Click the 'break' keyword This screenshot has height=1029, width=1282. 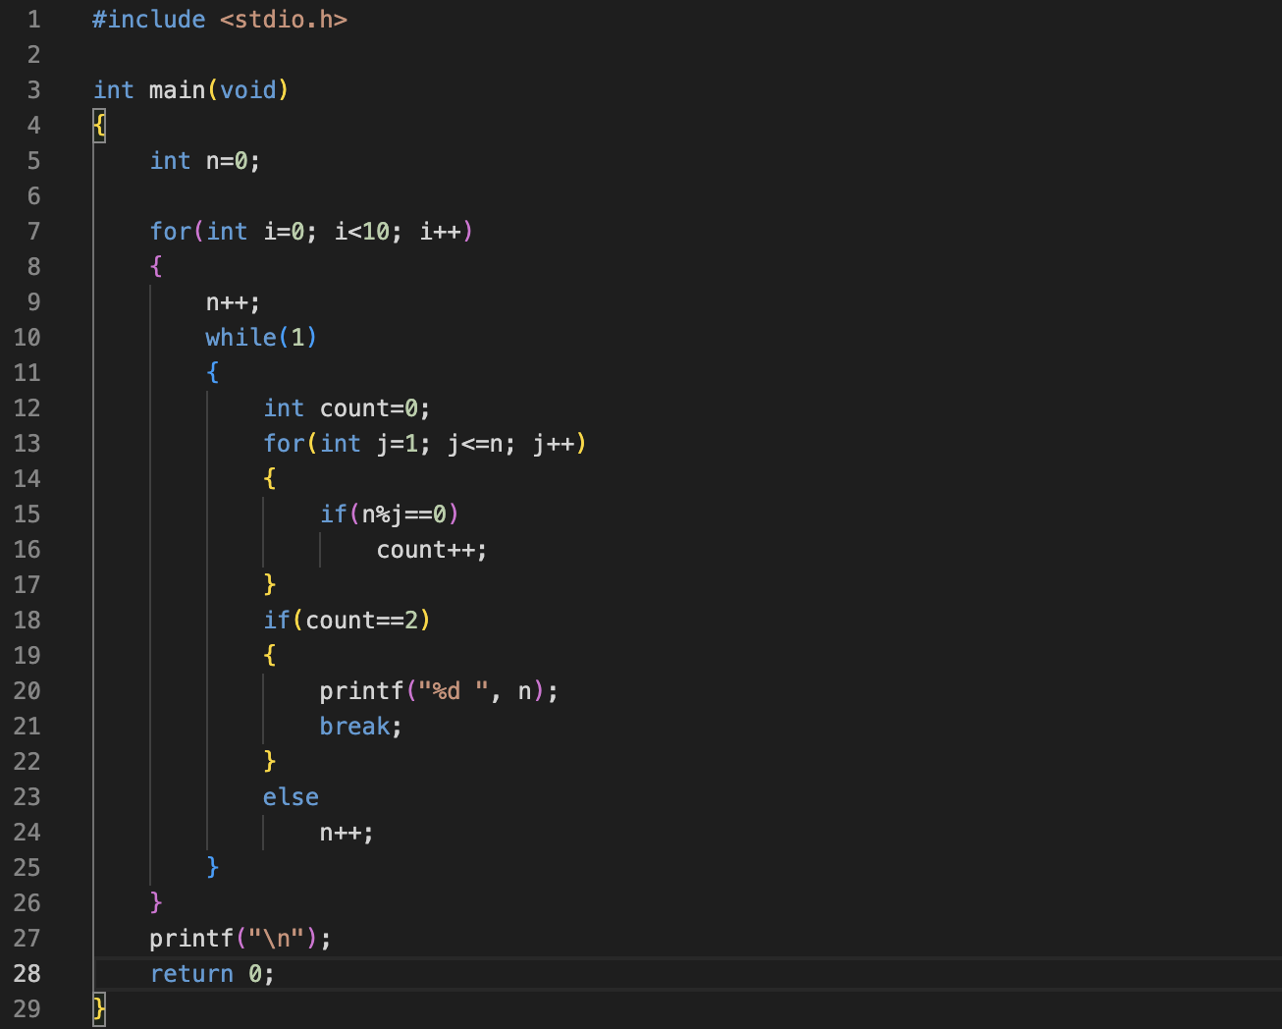(x=355, y=727)
